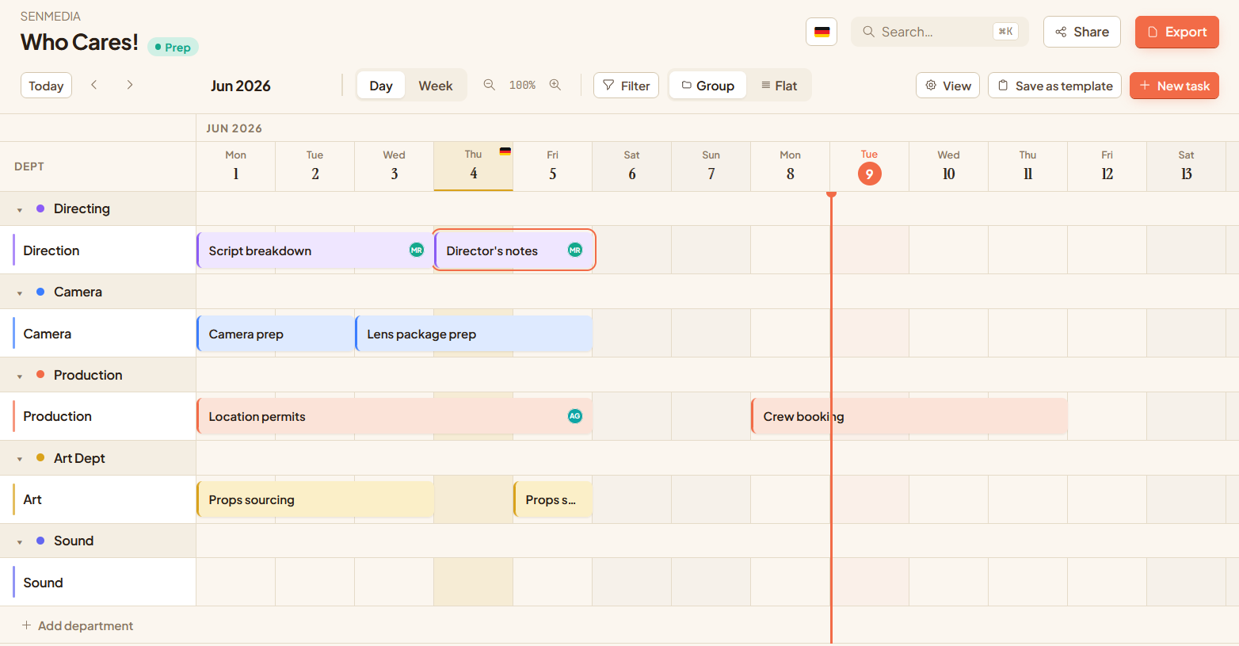Select Thu 4 column header
This screenshot has width=1239, height=646.
[x=474, y=166]
